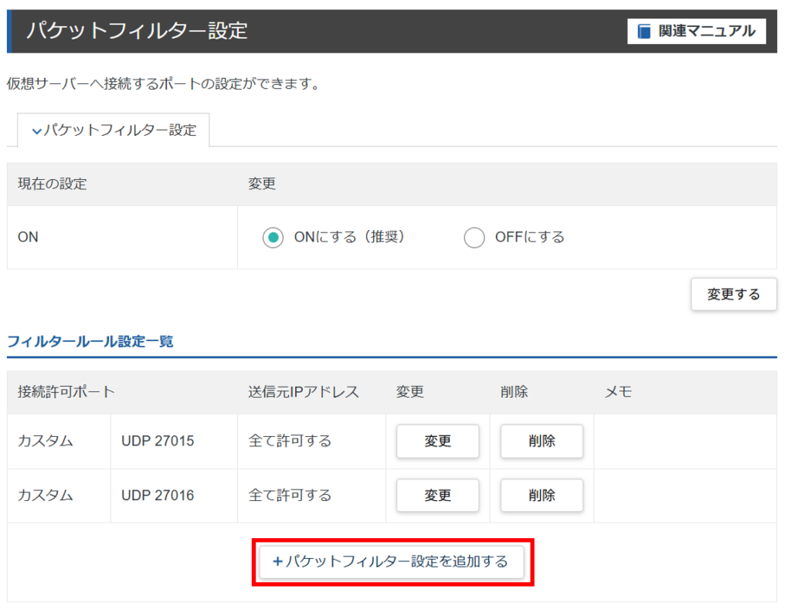Open the 関連マニュアル link text

[706, 32]
